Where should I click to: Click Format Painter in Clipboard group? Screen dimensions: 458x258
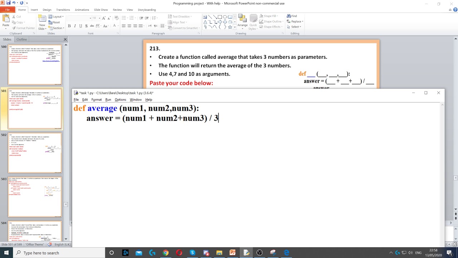pyautogui.click(x=23, y=28)
